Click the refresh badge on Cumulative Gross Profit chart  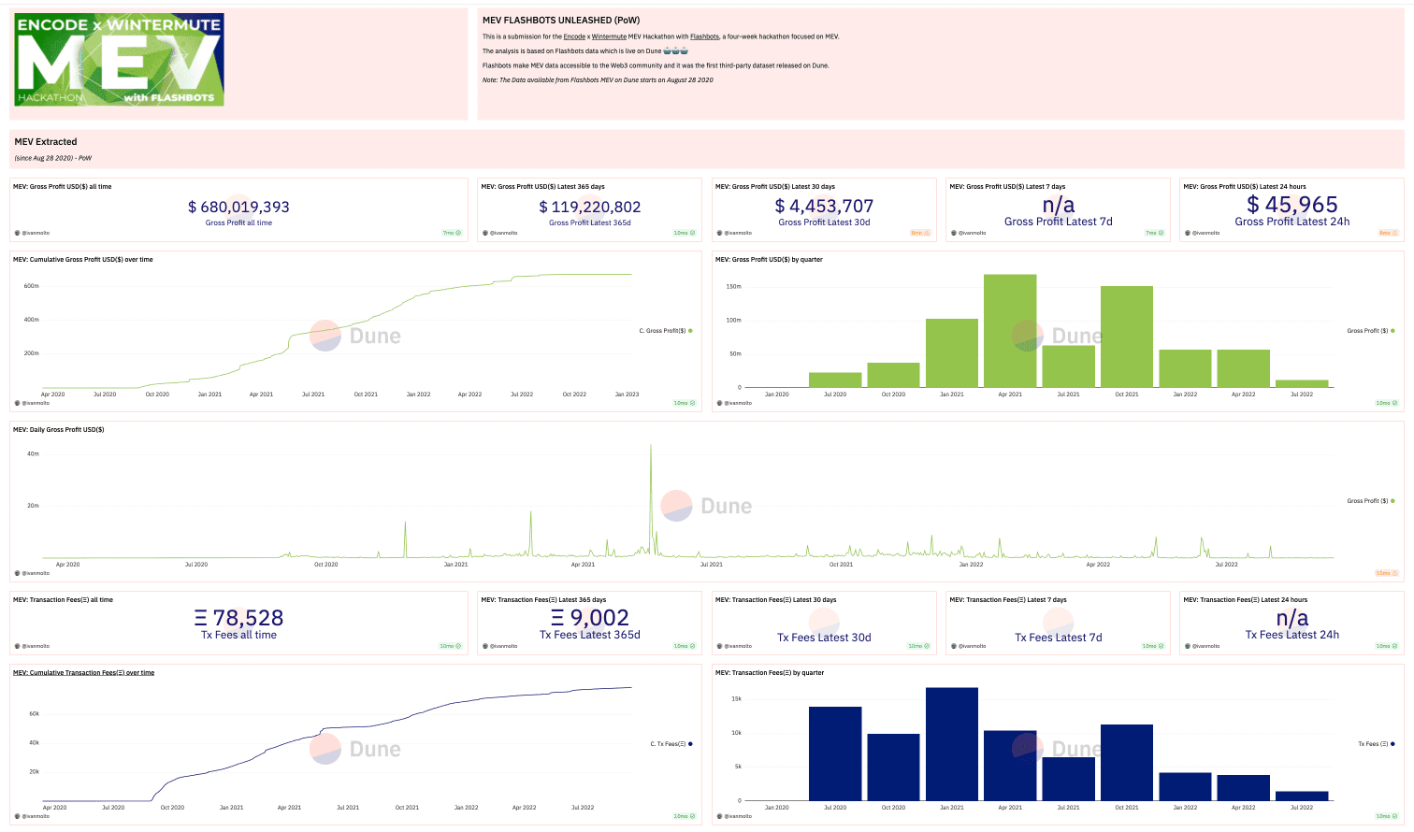(x=685, y=403)
